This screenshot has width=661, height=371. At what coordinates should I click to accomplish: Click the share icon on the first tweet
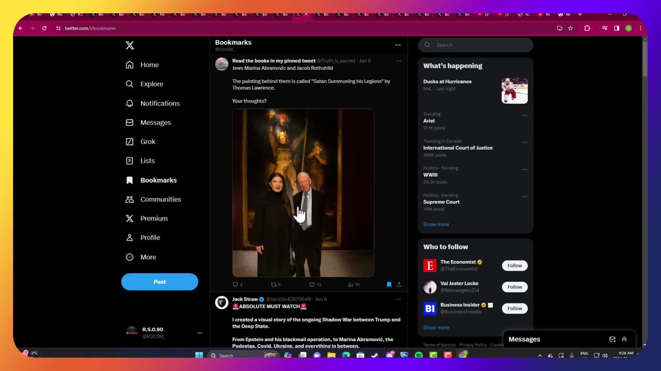[x=399, y=284]
